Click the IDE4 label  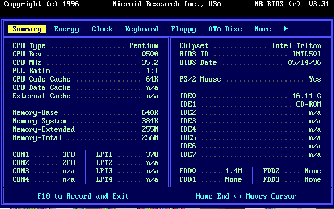[x=188, y=129]
